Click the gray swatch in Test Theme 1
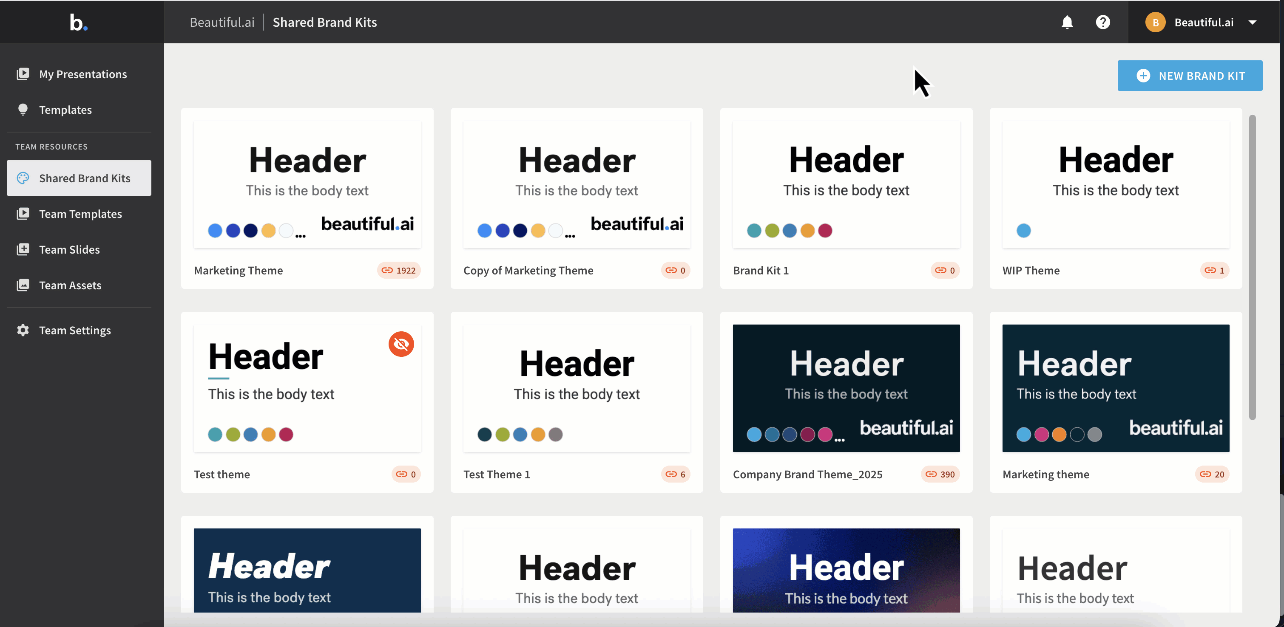 [x=555, y=434]
